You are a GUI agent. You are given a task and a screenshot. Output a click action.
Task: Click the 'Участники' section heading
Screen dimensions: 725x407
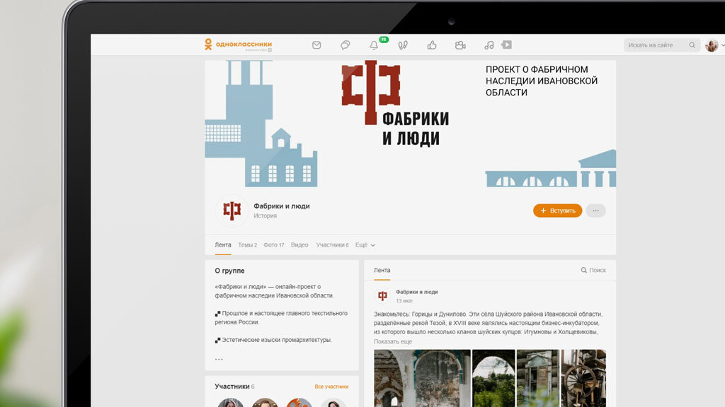[x=232, y=387]
